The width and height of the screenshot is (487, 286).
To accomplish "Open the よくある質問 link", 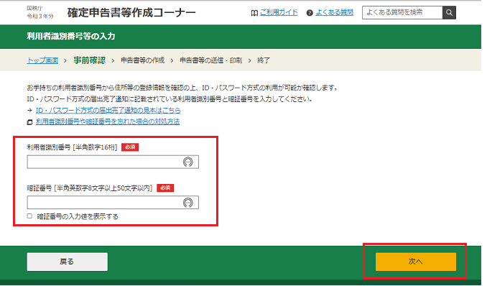I will 334,12.
